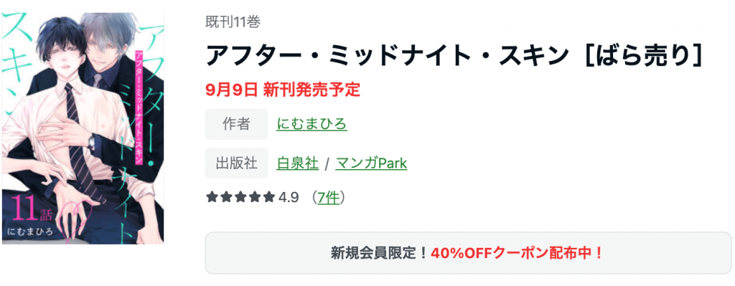Open the マンガPark label link
735x286 pixels.
(x=371, y=163)
